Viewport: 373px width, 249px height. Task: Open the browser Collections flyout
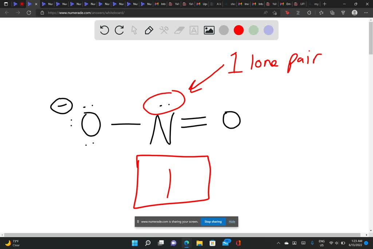coord(332,12)
